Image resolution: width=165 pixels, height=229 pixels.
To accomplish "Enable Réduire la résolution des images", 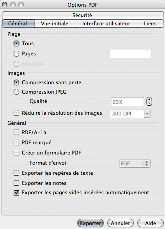I will coord(16,113).
